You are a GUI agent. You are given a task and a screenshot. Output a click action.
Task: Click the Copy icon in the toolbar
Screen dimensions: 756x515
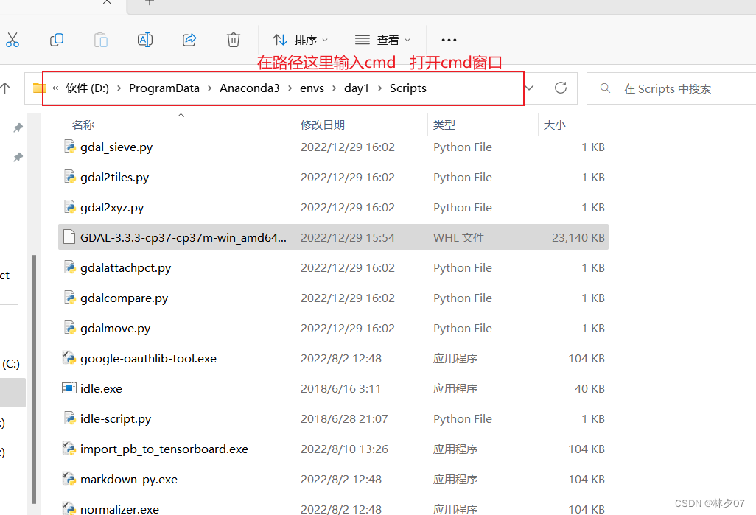click(x=57, y=40)
